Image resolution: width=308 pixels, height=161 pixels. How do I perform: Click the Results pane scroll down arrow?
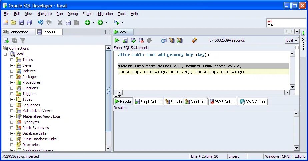[296, 148]
